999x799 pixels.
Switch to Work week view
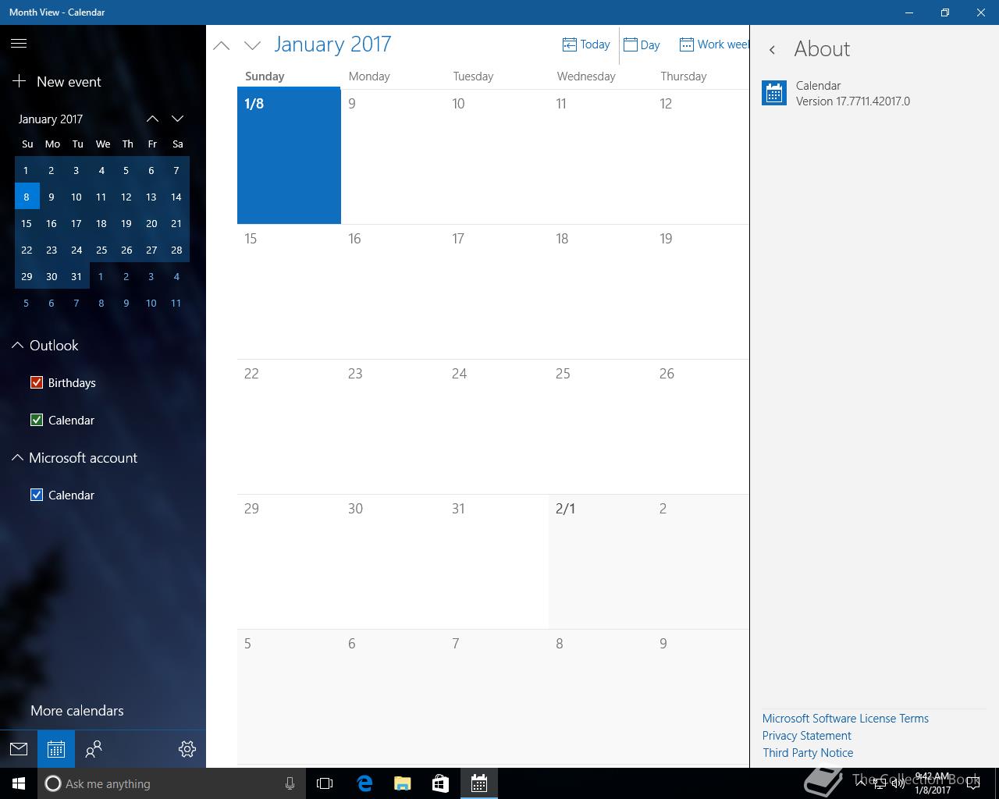pos(714,44)
